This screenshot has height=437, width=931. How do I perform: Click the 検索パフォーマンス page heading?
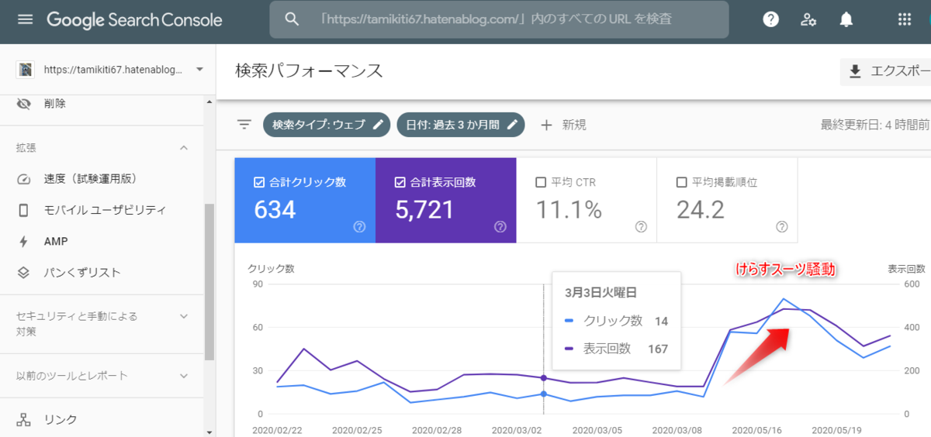pyautogui.click(x=309, y=71)
